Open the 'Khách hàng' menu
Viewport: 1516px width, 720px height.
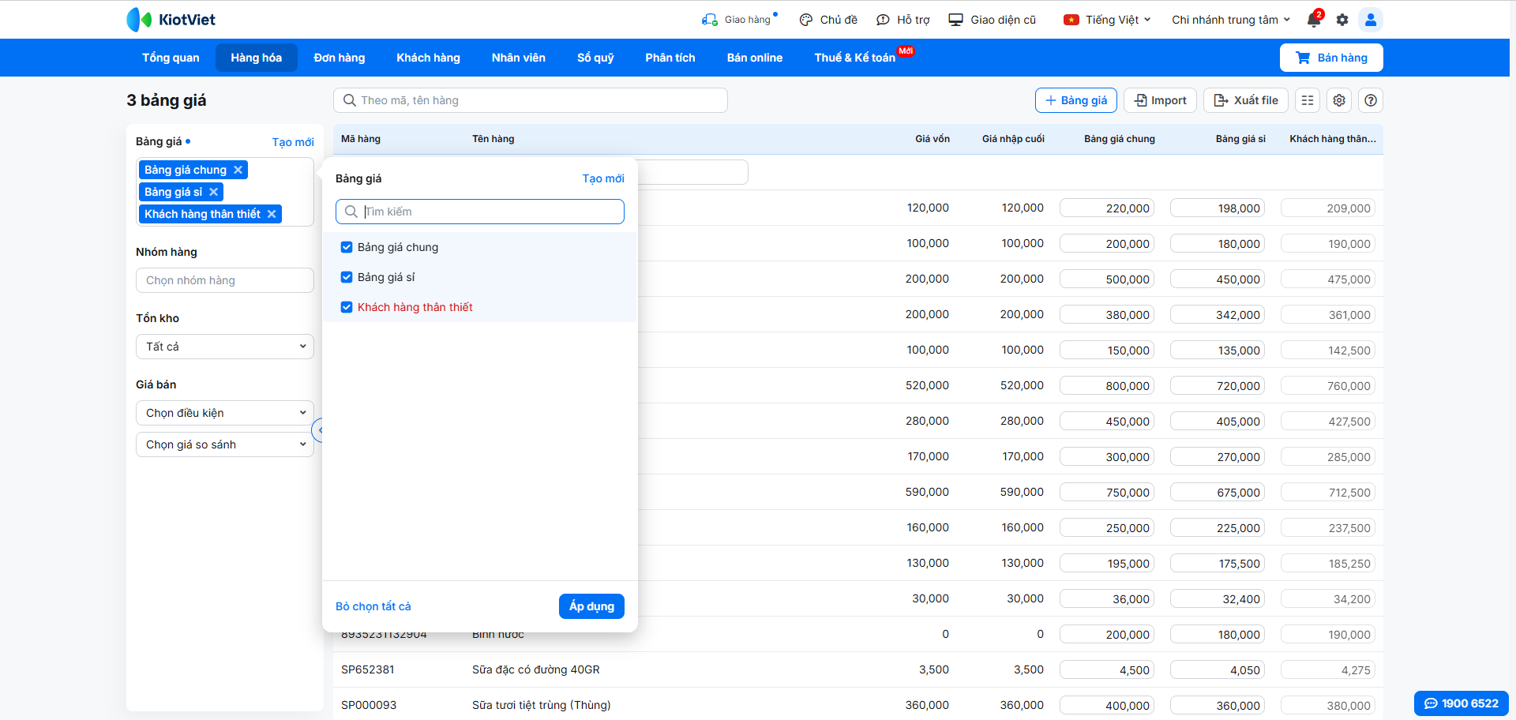tap(428, 58)
